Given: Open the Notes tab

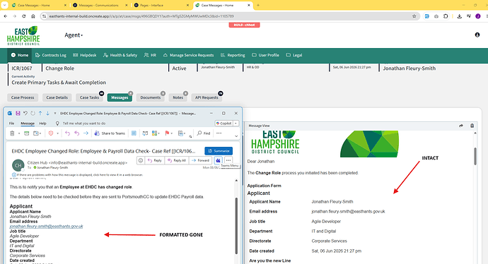Looking at the screenshot, I should (178, 97).
